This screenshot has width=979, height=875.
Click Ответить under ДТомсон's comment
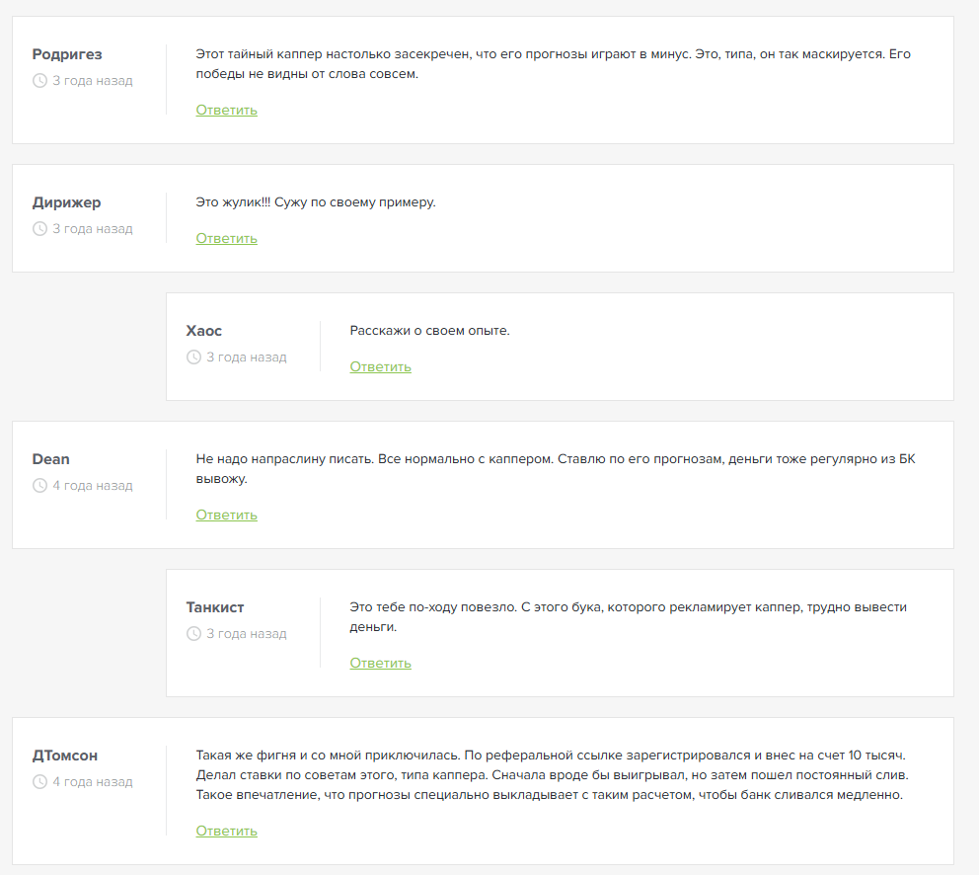point(226,832)
